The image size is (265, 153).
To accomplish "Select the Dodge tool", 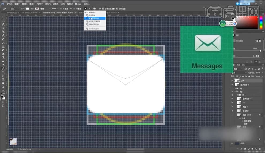I will coord(3,65).
